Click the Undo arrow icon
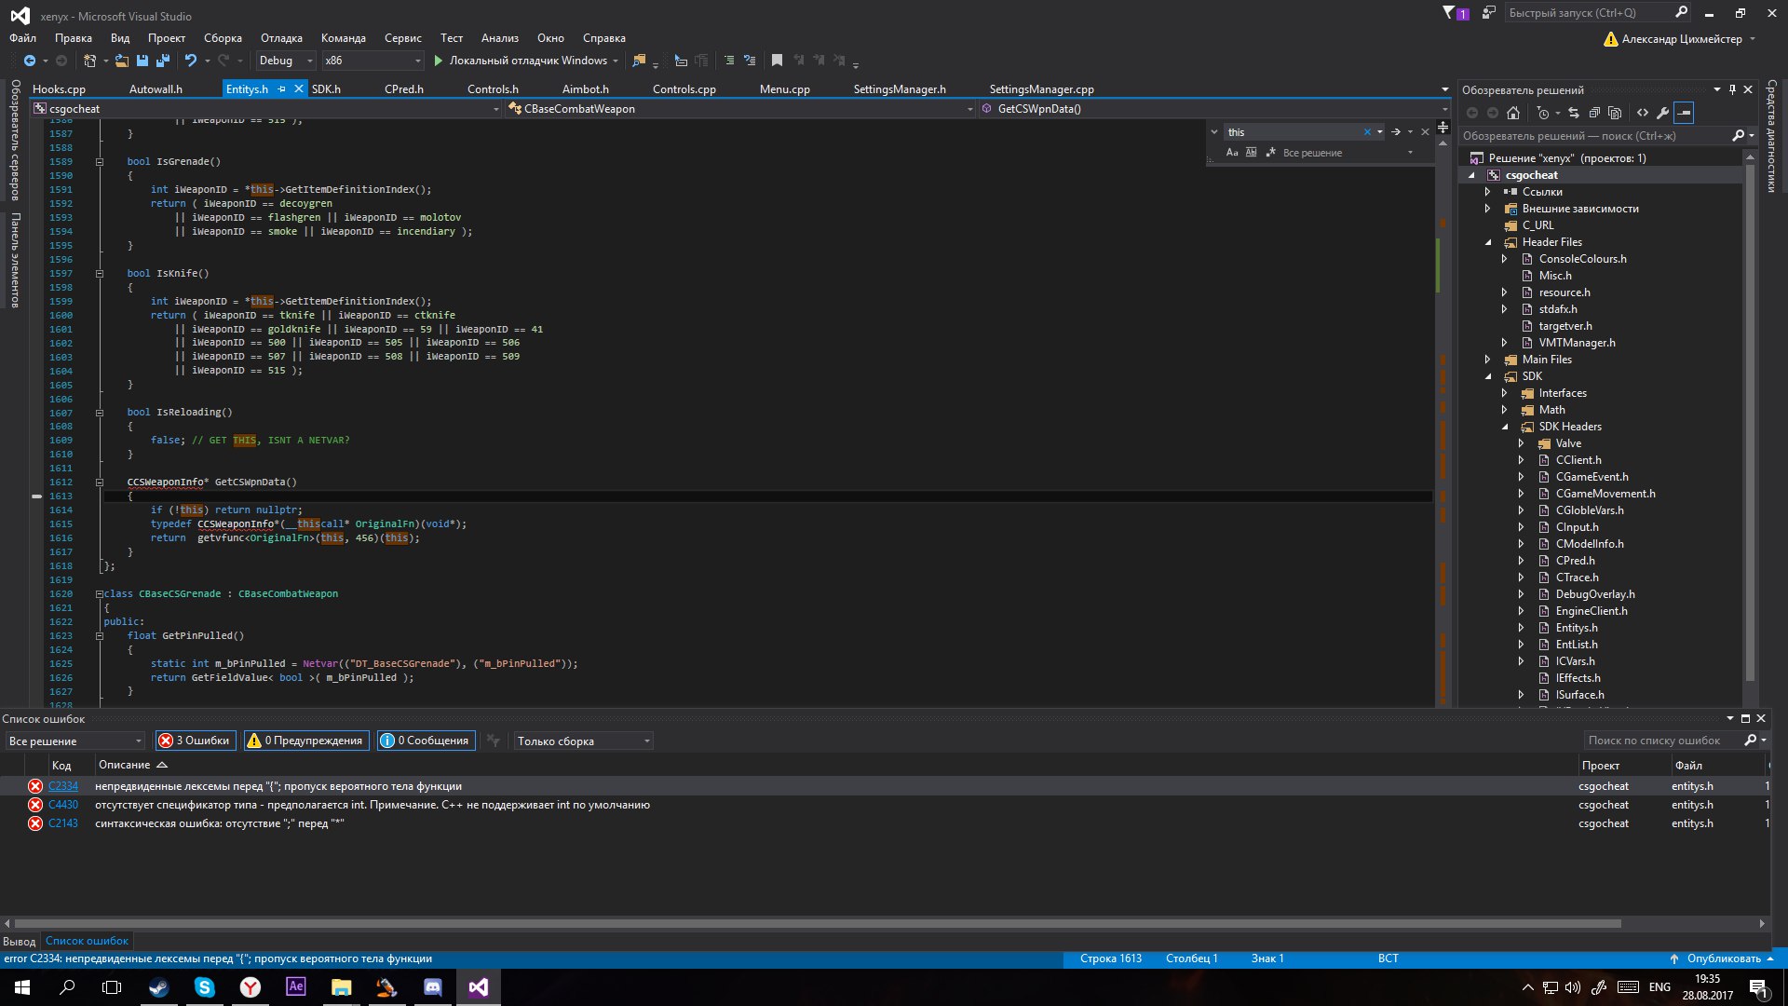Image resolution: width=1788 pixels, height=1006 pixels. point(190,61)
